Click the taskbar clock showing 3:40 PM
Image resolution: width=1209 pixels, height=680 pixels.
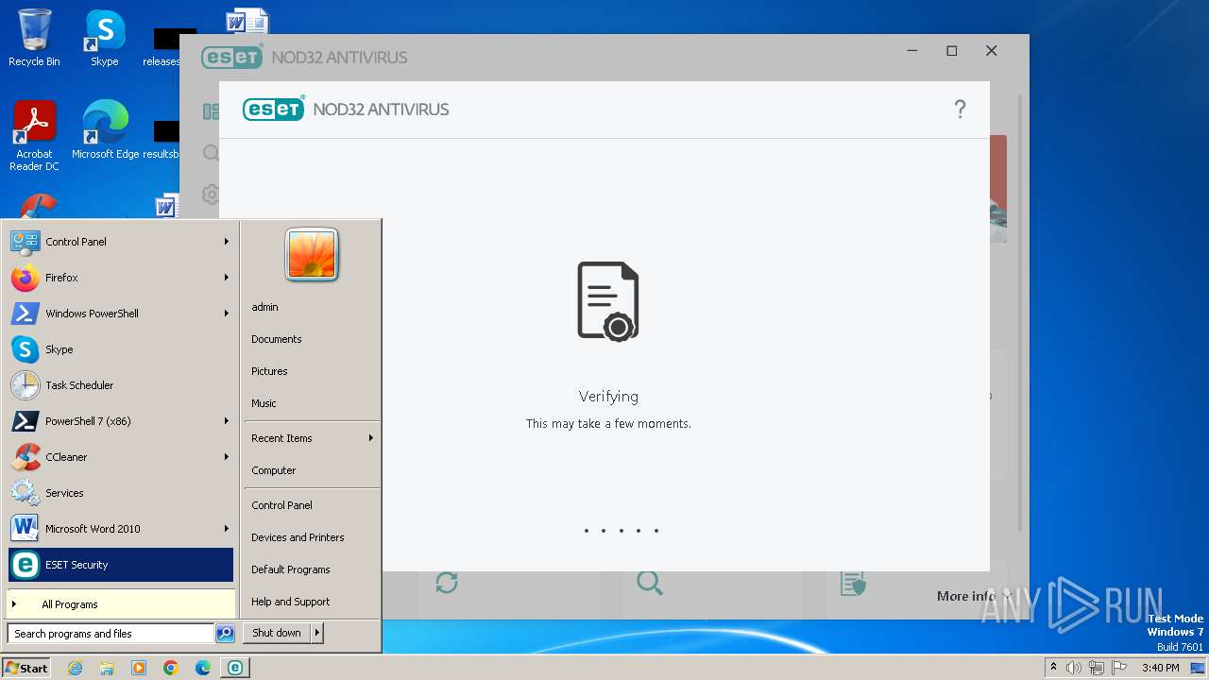pyautogui.click(x=1160, y=668)
